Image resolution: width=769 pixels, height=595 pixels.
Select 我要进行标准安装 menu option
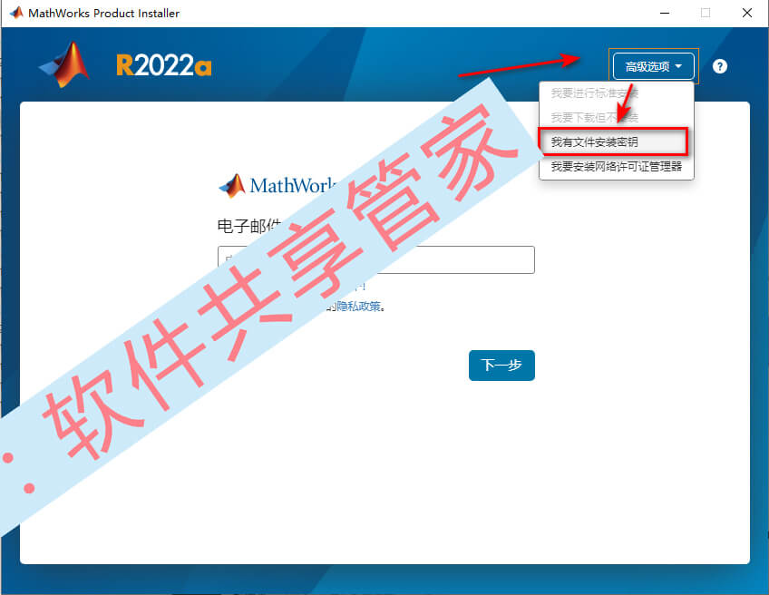click(594, 93)
